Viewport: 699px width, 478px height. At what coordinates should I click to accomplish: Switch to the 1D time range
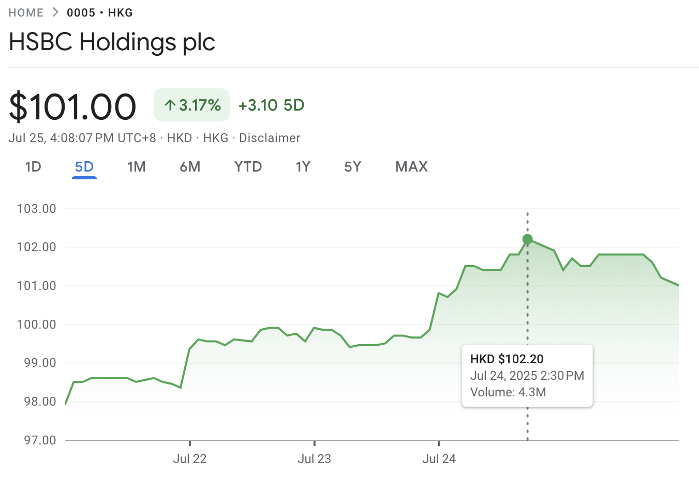pyautogui.click(x=33, y=167)
